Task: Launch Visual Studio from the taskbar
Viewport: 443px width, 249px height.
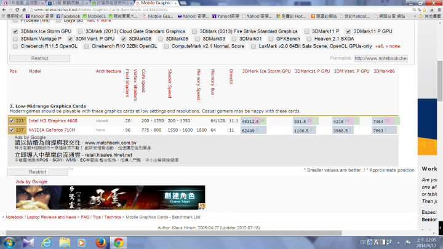Action: 28,243
